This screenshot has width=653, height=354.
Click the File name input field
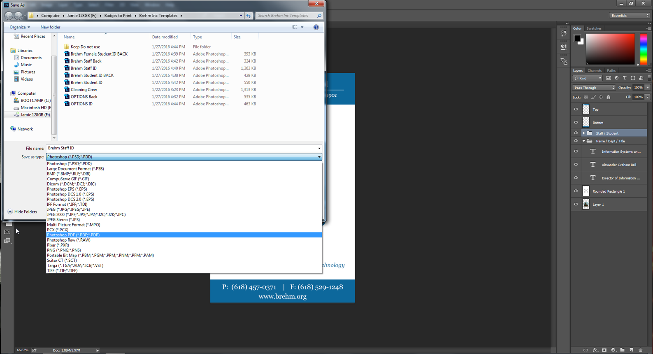pos(181,148)
